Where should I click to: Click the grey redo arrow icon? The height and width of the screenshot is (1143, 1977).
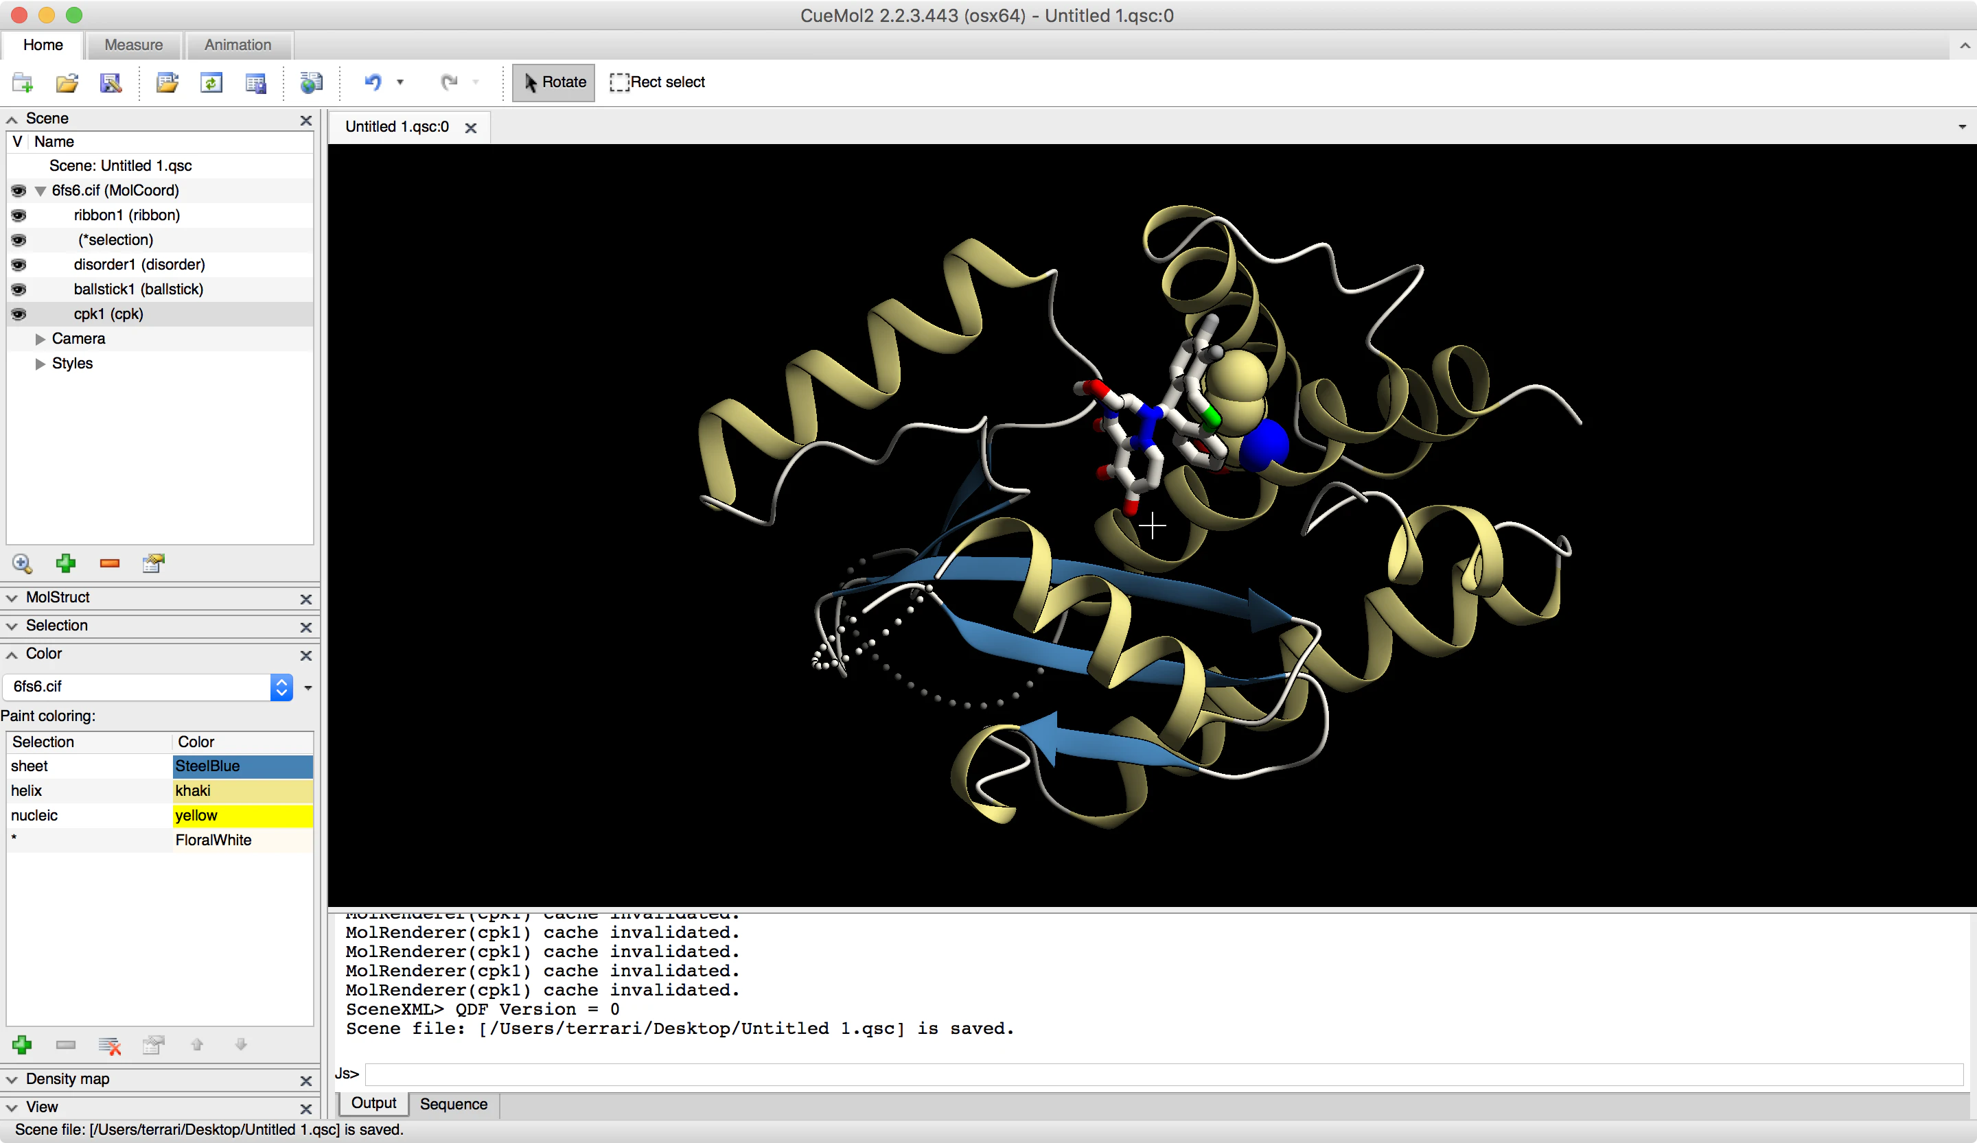coord(449,82)
